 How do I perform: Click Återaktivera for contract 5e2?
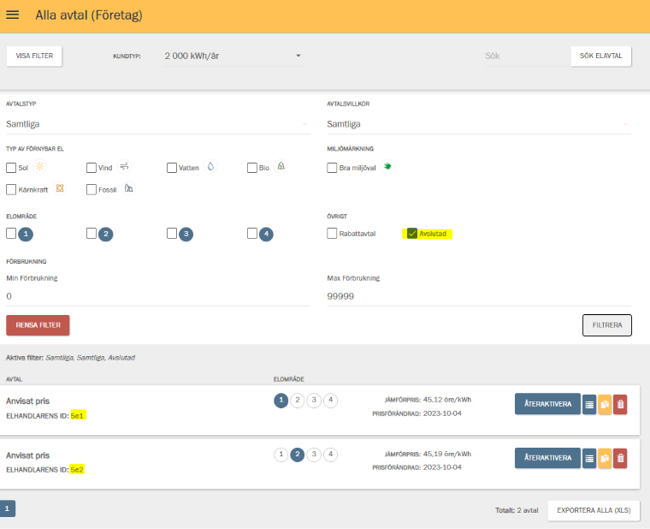coord(547,458)
